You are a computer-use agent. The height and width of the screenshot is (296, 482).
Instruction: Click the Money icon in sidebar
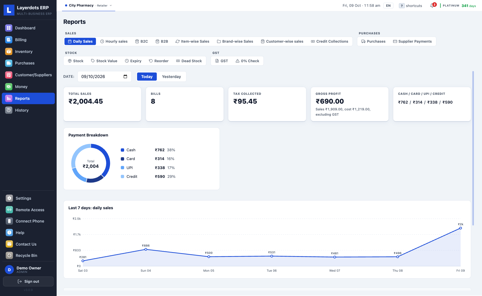(x=9, y=87)
